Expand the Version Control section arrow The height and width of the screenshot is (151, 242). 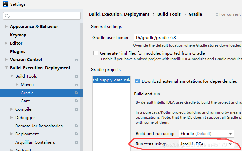(6, 59)
